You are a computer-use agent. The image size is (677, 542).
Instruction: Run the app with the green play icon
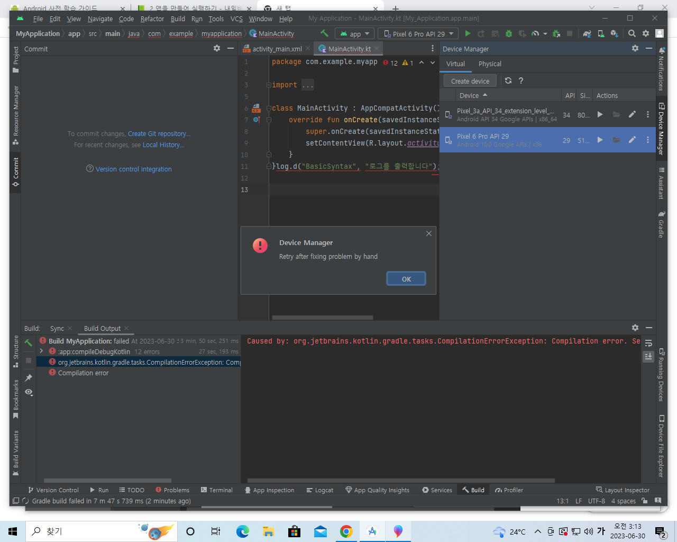468,33
